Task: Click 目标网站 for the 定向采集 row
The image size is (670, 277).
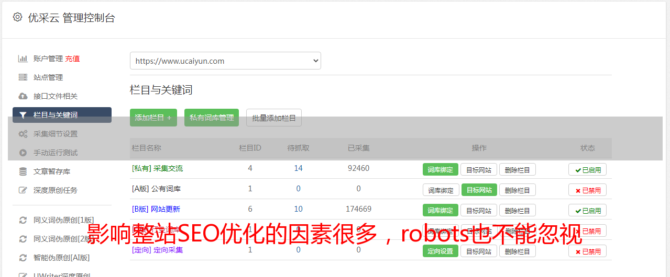Action: [479, 251]
